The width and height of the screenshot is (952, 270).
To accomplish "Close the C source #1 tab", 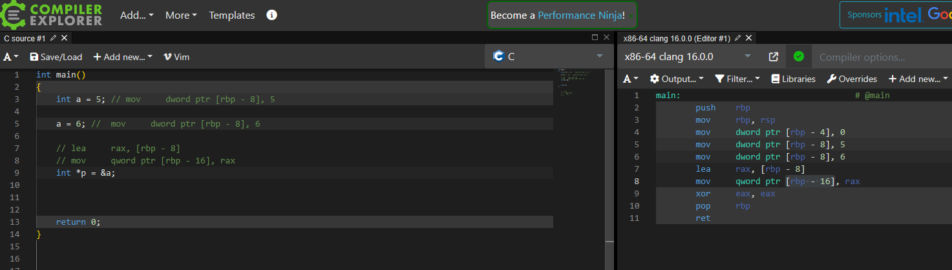I will [x=64, y=38].
